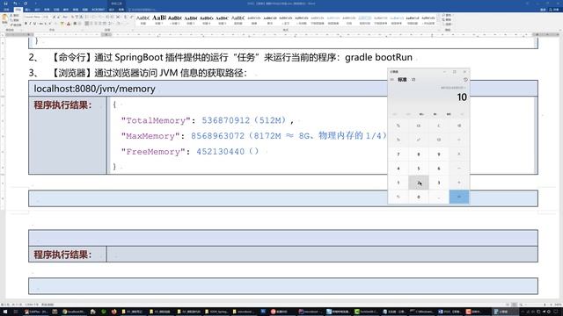563x316 pixels.
Task: Click the CE button in calculator
Action: pyautogui.click(x=419, y=126)
